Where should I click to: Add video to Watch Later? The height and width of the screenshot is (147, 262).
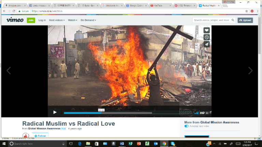[207, 37]
